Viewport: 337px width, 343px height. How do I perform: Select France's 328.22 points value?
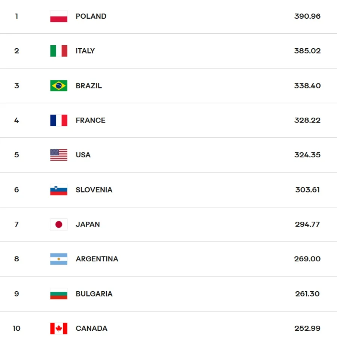307,120
